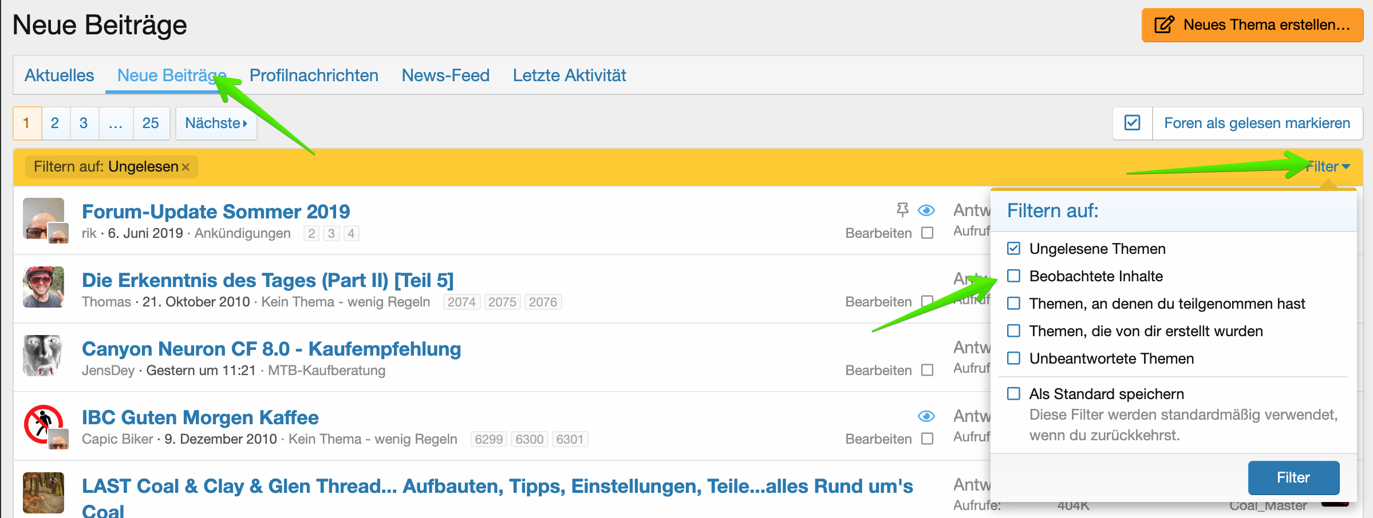Remove the Ungelesen filter with the x
Image resolution: width=1373 pixels, height=518 pixels.
(186, 167)
